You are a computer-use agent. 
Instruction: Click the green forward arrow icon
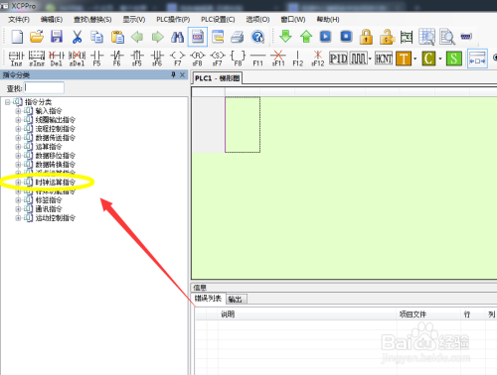(x=158, y=37)
